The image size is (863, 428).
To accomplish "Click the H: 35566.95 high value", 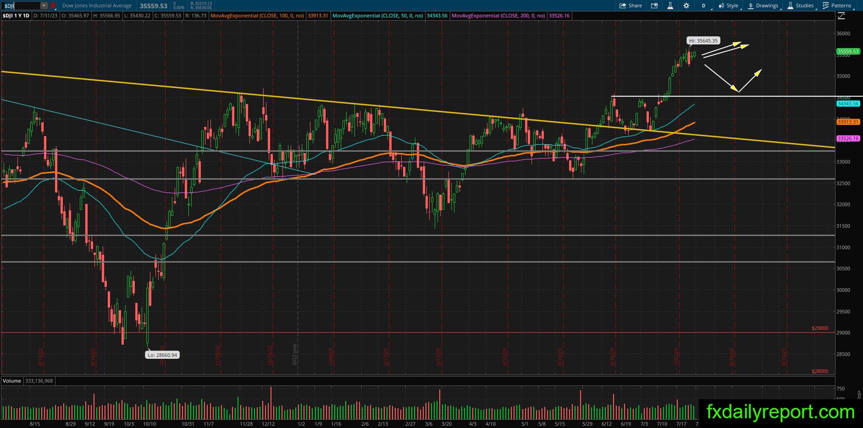I will (106, 16).
